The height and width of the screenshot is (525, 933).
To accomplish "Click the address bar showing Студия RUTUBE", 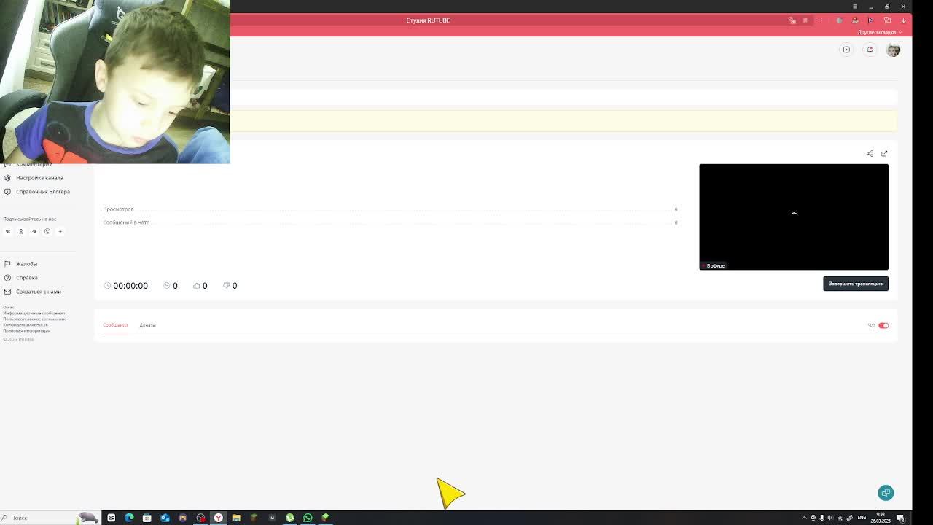I will pyautogui.click(x=428, y=20).
